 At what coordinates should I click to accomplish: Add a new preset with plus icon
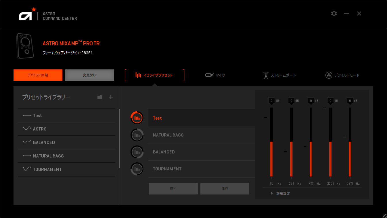tap(111, 97)
